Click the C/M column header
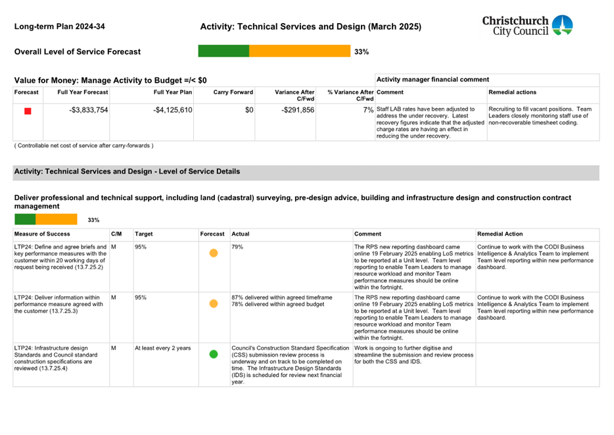Image resolution: width=614 pixels, height=435 pixels. tap(116, 234)
